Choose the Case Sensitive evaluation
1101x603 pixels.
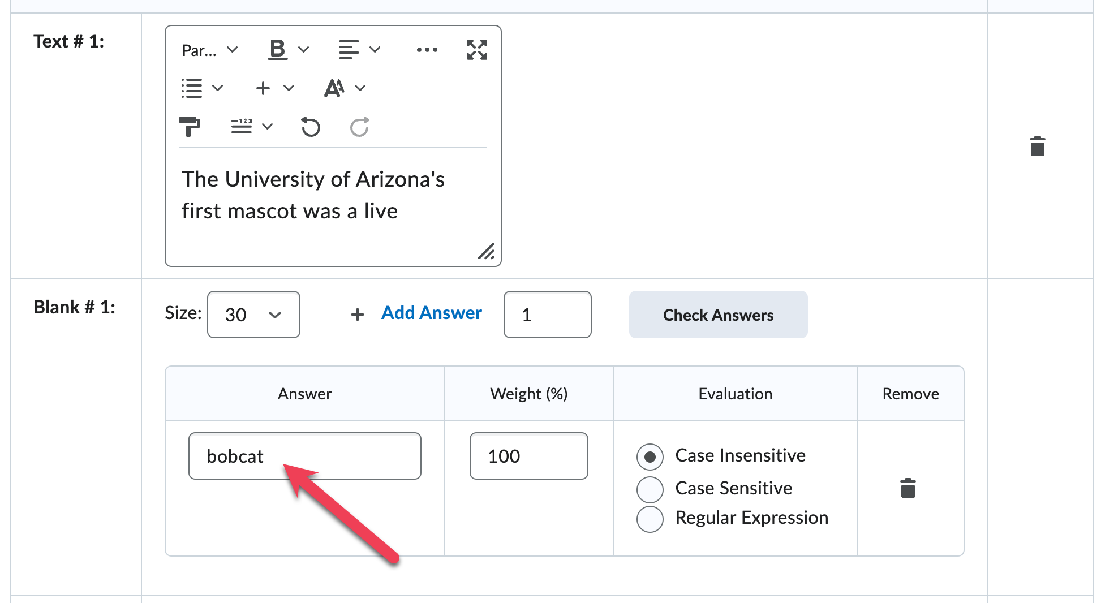[650, 489]
